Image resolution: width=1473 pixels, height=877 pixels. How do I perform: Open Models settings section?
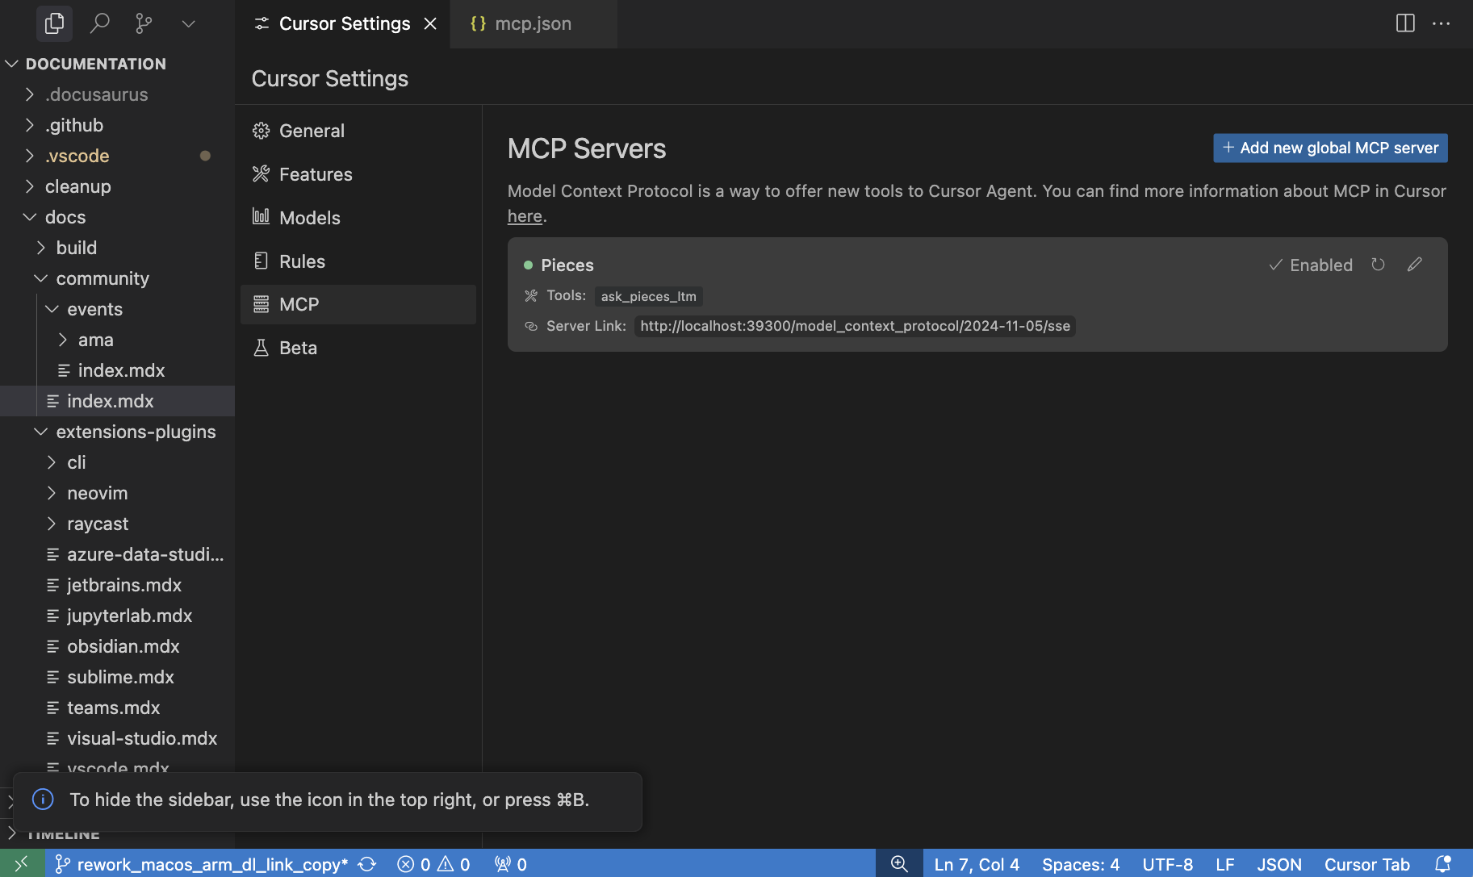(358, 218)
